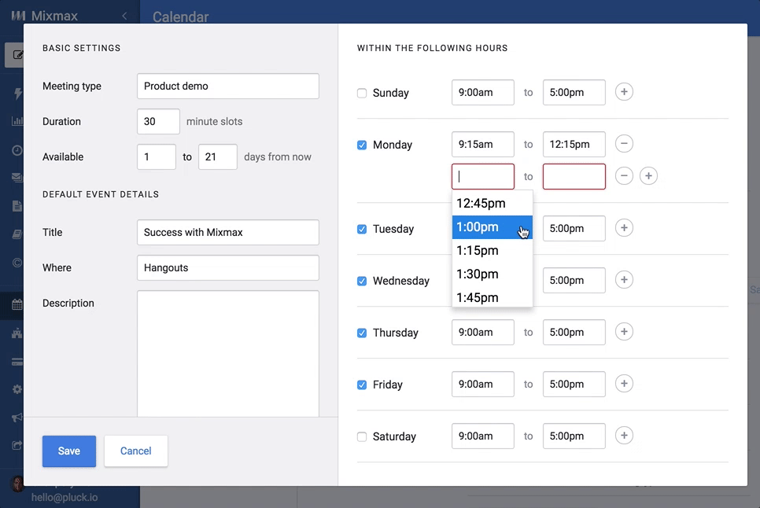
Task: Click the Meeting type input field
Action: pyautogui.click(x=228, y=87)
